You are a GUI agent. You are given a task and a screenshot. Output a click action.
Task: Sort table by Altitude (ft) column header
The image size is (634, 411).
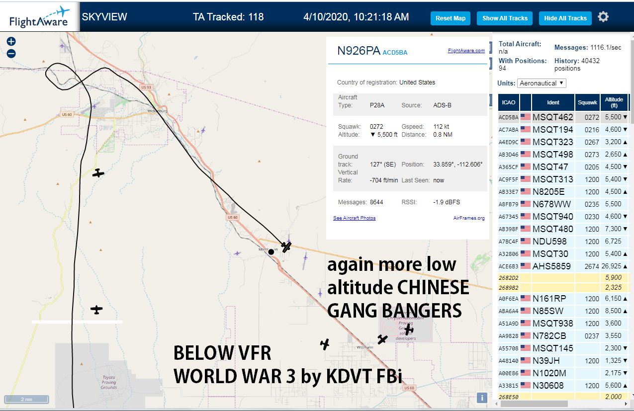click(x=614, y=102)
